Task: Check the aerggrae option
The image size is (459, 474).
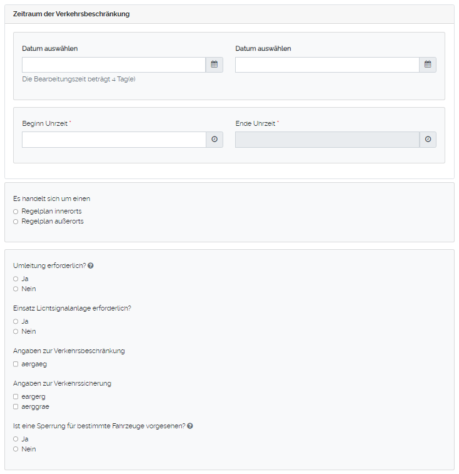Action: (x=16, y=406)
